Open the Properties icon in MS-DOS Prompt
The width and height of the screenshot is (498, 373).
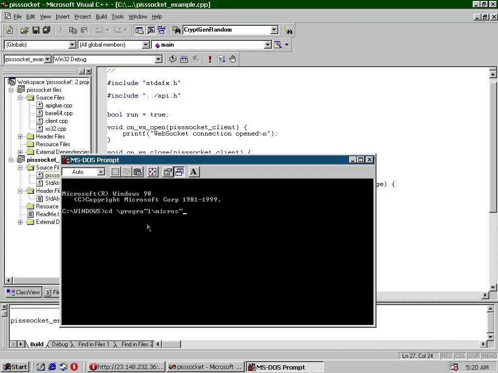pos(168,172)
